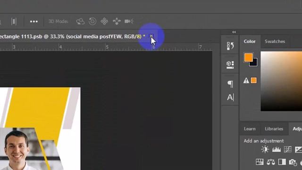The height and width of the screenshot is (170, 302).
Task: Pick a color in the gradient color field
Action: pos(281,81)
